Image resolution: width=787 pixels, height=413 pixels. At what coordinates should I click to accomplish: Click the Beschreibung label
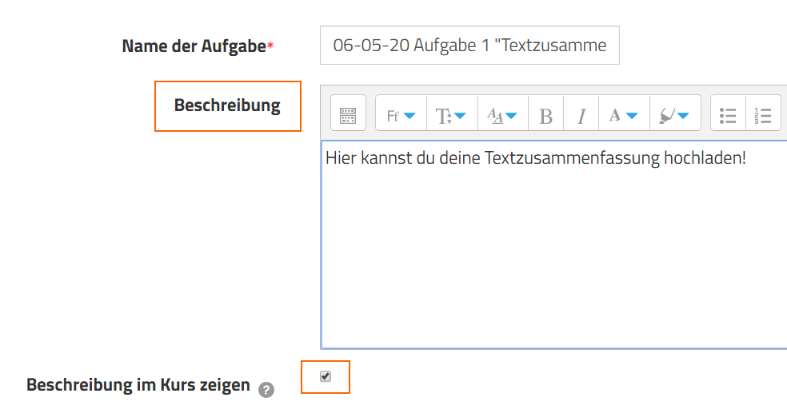(x=227, y=105)
